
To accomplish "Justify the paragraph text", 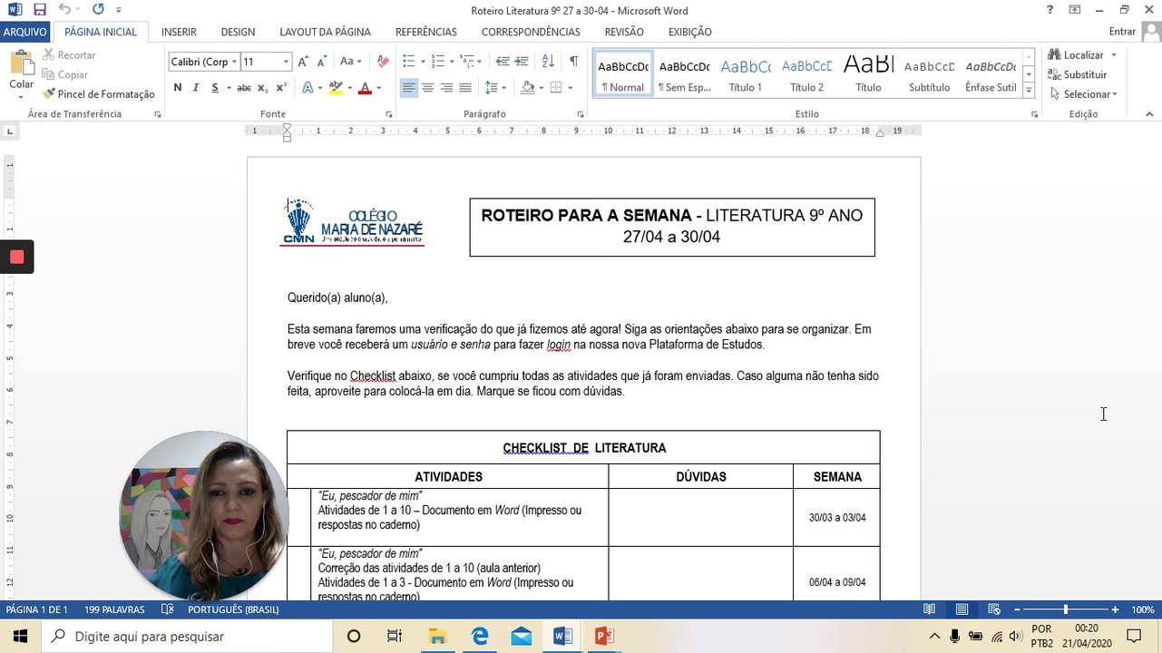I will (x=465, y=88).
